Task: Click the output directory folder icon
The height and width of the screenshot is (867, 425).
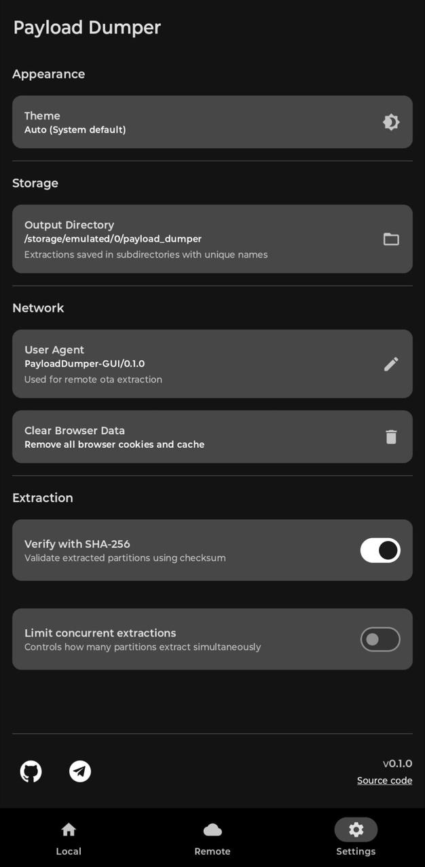Action: 391,239
